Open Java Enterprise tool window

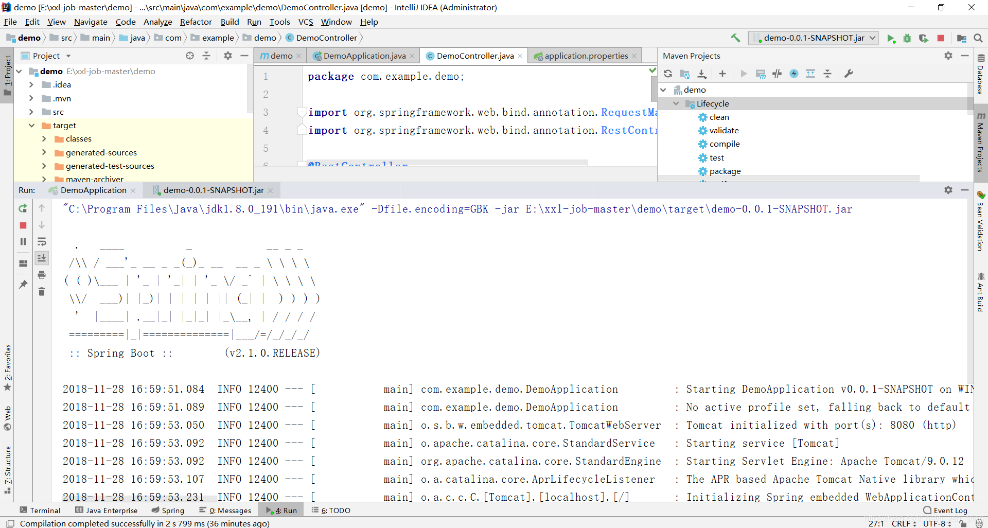click(107, 511)
